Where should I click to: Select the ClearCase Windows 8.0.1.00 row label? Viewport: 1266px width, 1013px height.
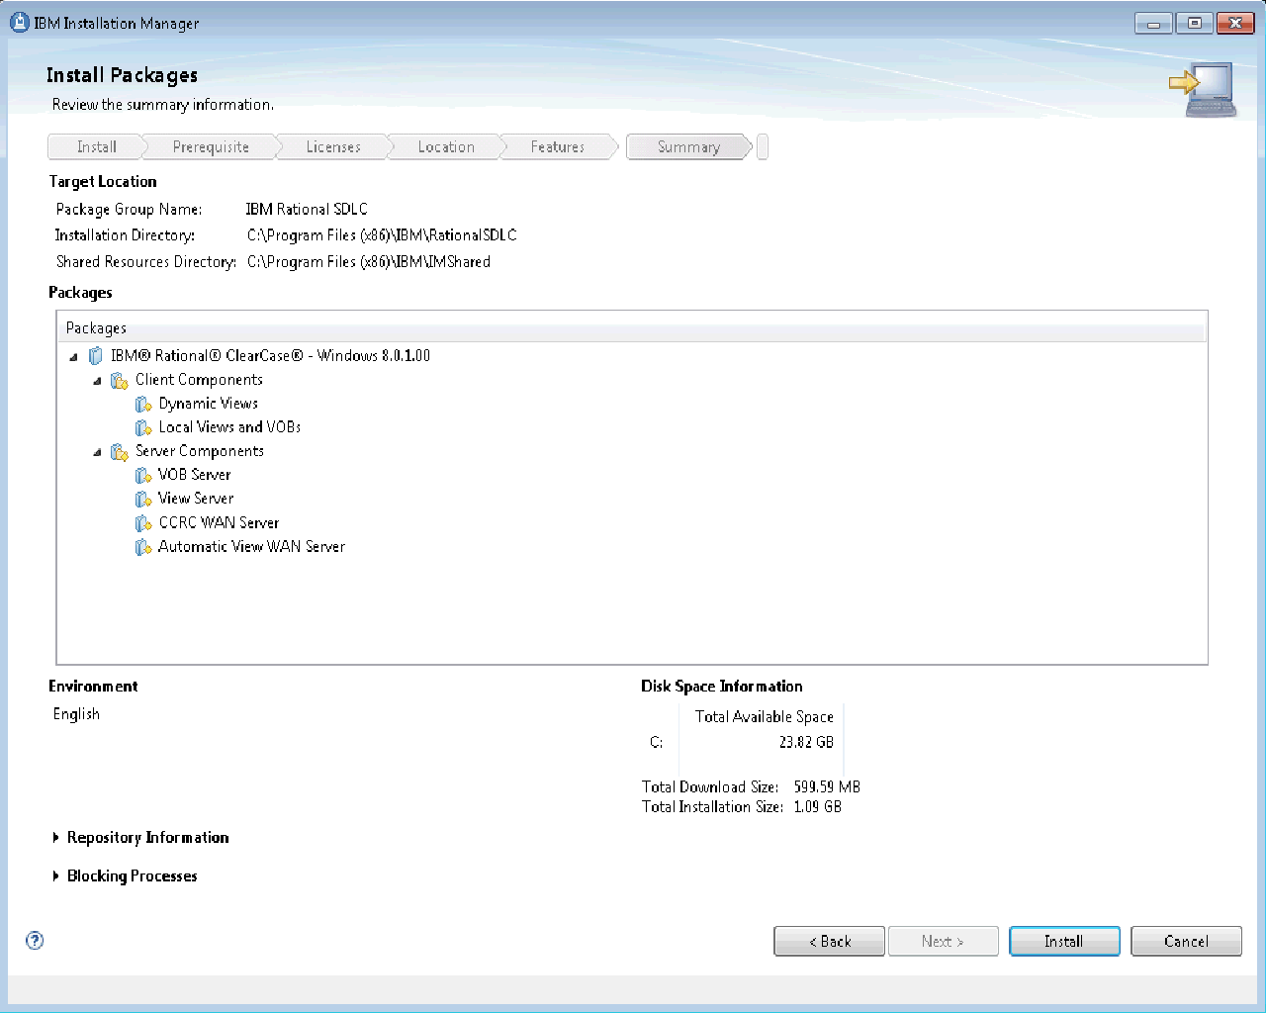click(x=270, y=356)
